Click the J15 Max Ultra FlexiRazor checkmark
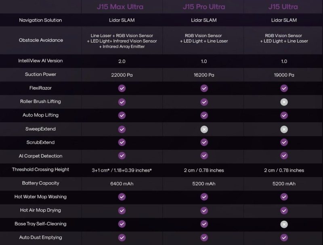This screenshot has height=245, width=323. (x=122, y=88)
